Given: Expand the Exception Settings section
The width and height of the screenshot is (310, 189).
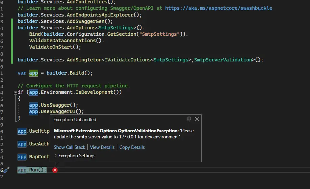Looking at the screenshot, I should tap(56, 156).
